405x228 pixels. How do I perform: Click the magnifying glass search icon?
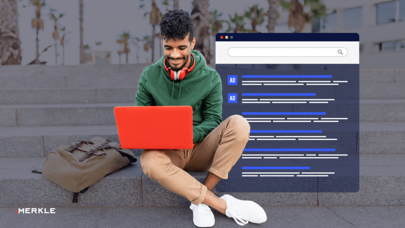tap(340, 52)
